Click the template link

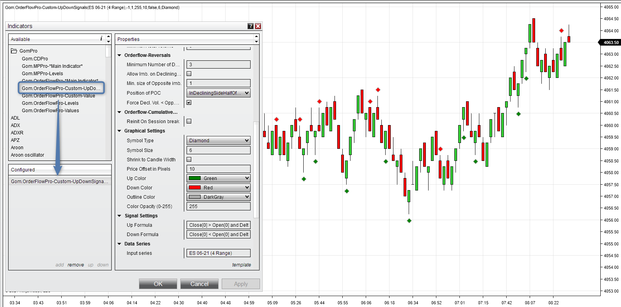pyautogui.click(x=242, y=265)
